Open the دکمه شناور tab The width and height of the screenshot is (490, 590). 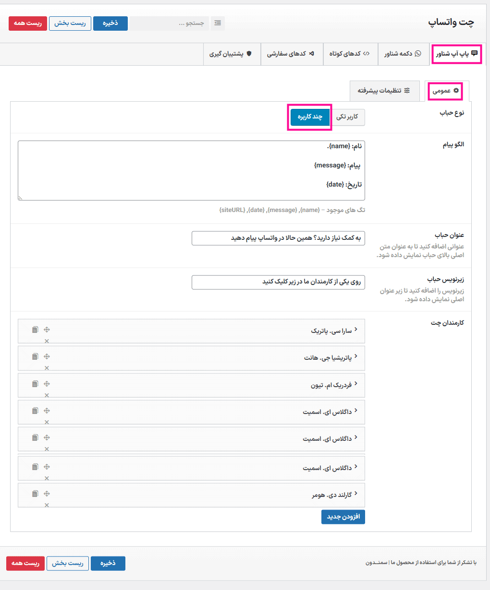pos(402,54)
